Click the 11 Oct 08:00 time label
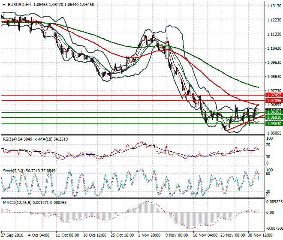Screen dimensions: 283x240 (67, 235)
